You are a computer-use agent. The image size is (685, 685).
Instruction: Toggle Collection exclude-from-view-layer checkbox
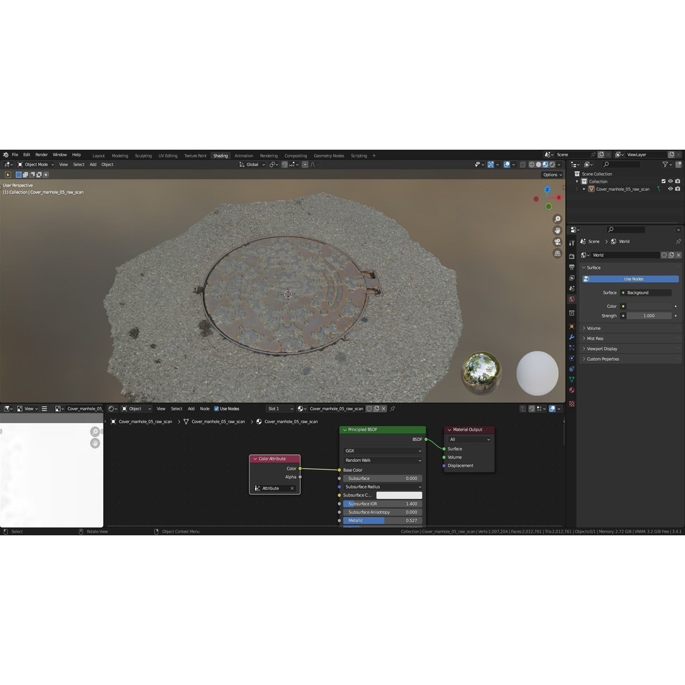click(x=663, y=181)
